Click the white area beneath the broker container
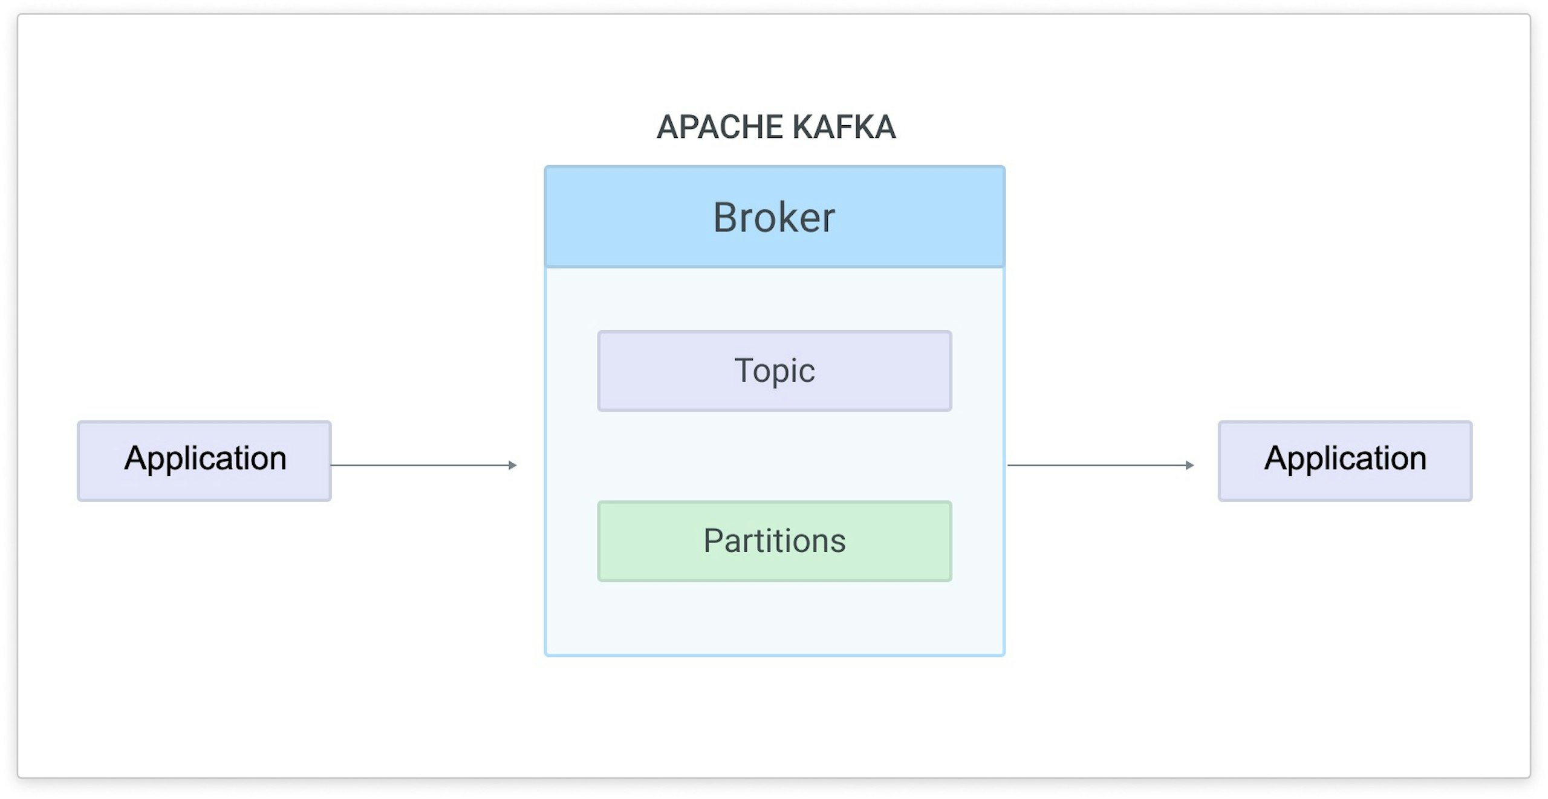1548x799 pixels. point(774,714)
